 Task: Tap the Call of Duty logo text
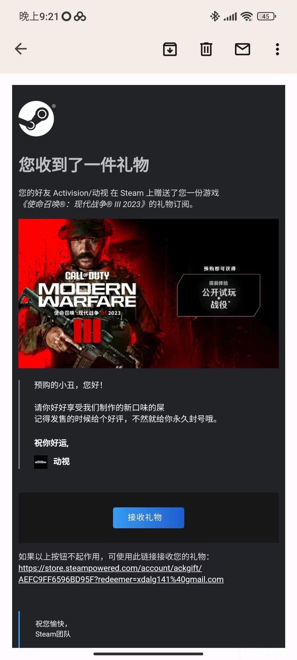coord(87,276)
